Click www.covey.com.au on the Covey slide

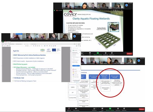pyautogui.click(x=84, y=14)
